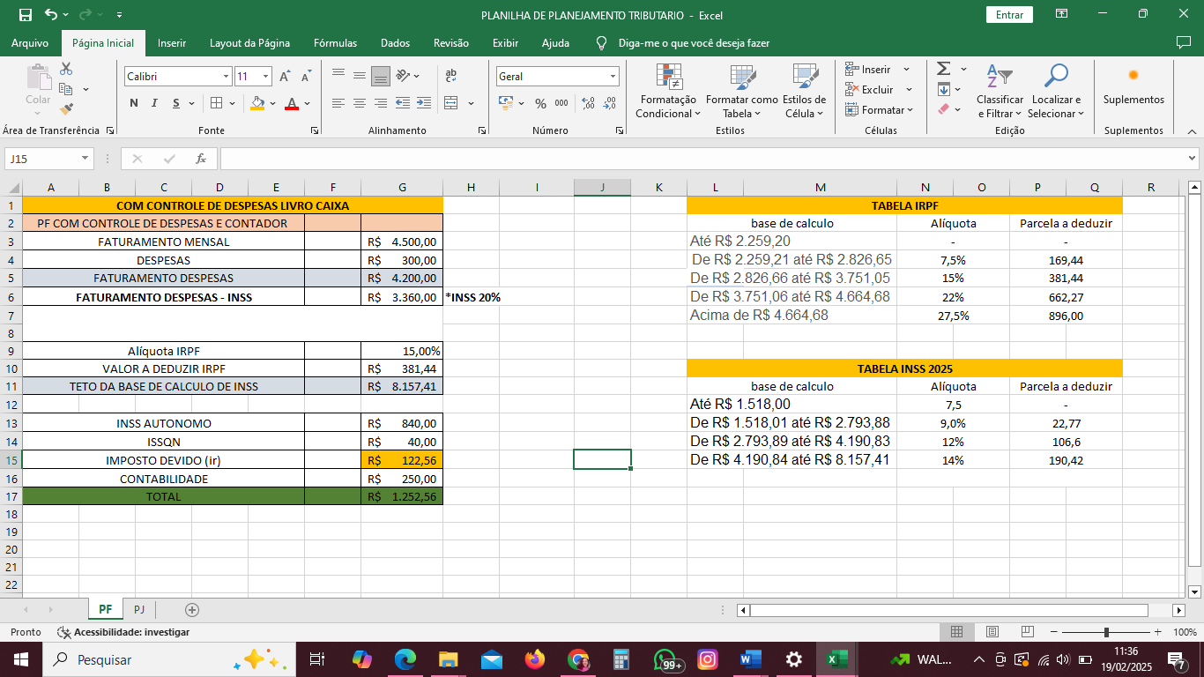This screenshot has width=1204, height=677.
Task: Switch to Layout da Página tab
Action: (249, 43)
